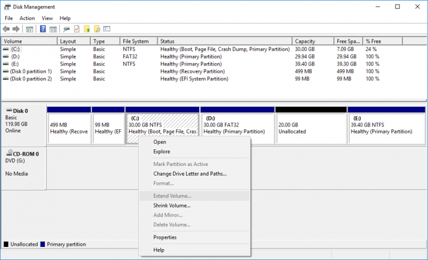
Task: Click the page with red checkmark icon
Action: (x=76, y=29)
